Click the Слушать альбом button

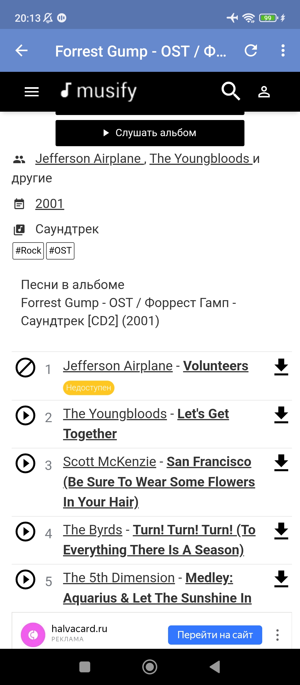(150, 133)
